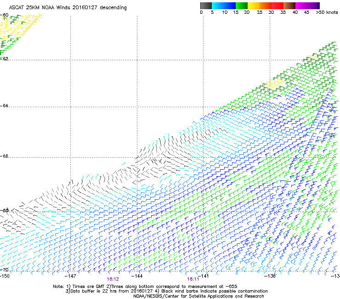Click the red 30-35 knots legend segment
340x299 pixels.
278,6
